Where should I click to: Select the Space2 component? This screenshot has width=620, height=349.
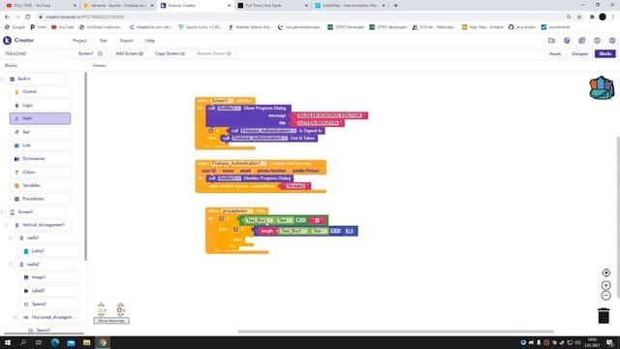49,303
